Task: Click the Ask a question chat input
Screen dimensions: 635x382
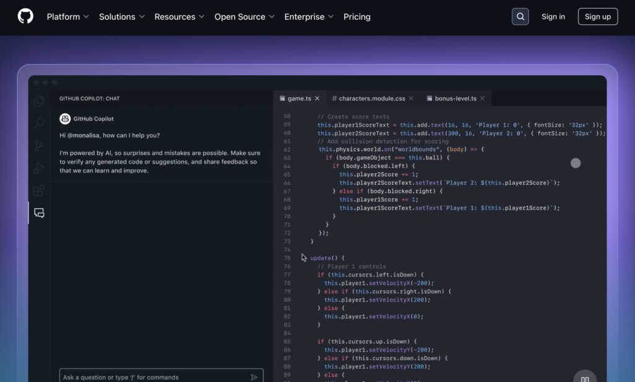Action: 152,377
